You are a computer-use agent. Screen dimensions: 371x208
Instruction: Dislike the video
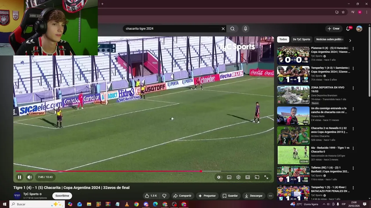(x=164, y=196)
